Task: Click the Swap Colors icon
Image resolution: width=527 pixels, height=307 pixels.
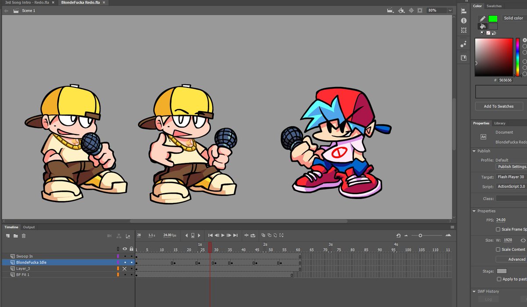Action: click(494, 33)
